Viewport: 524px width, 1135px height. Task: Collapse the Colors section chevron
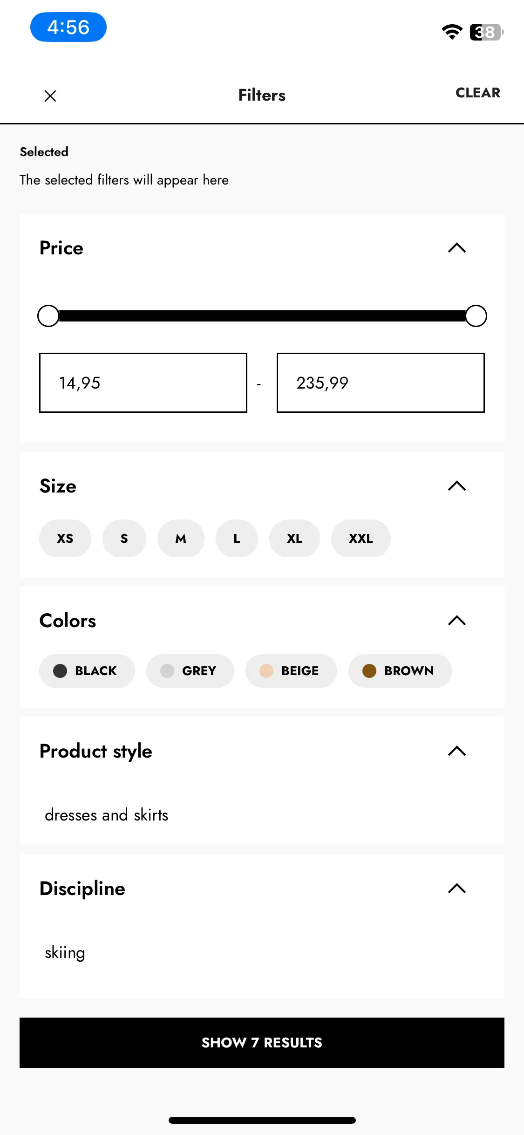point(457,621)
